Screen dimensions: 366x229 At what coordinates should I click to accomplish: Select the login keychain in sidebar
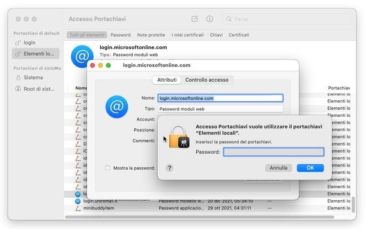(x=29, y=43)
